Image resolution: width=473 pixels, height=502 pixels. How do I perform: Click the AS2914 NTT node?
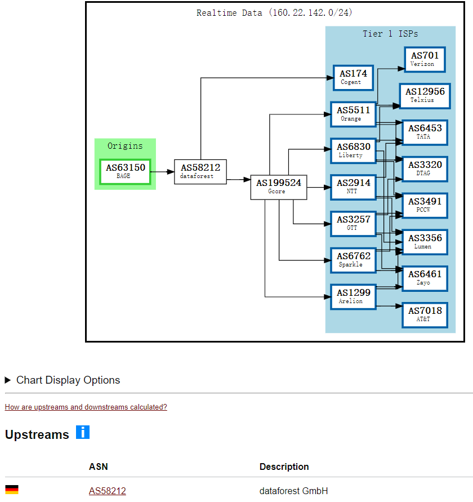(x=353, y=187)
